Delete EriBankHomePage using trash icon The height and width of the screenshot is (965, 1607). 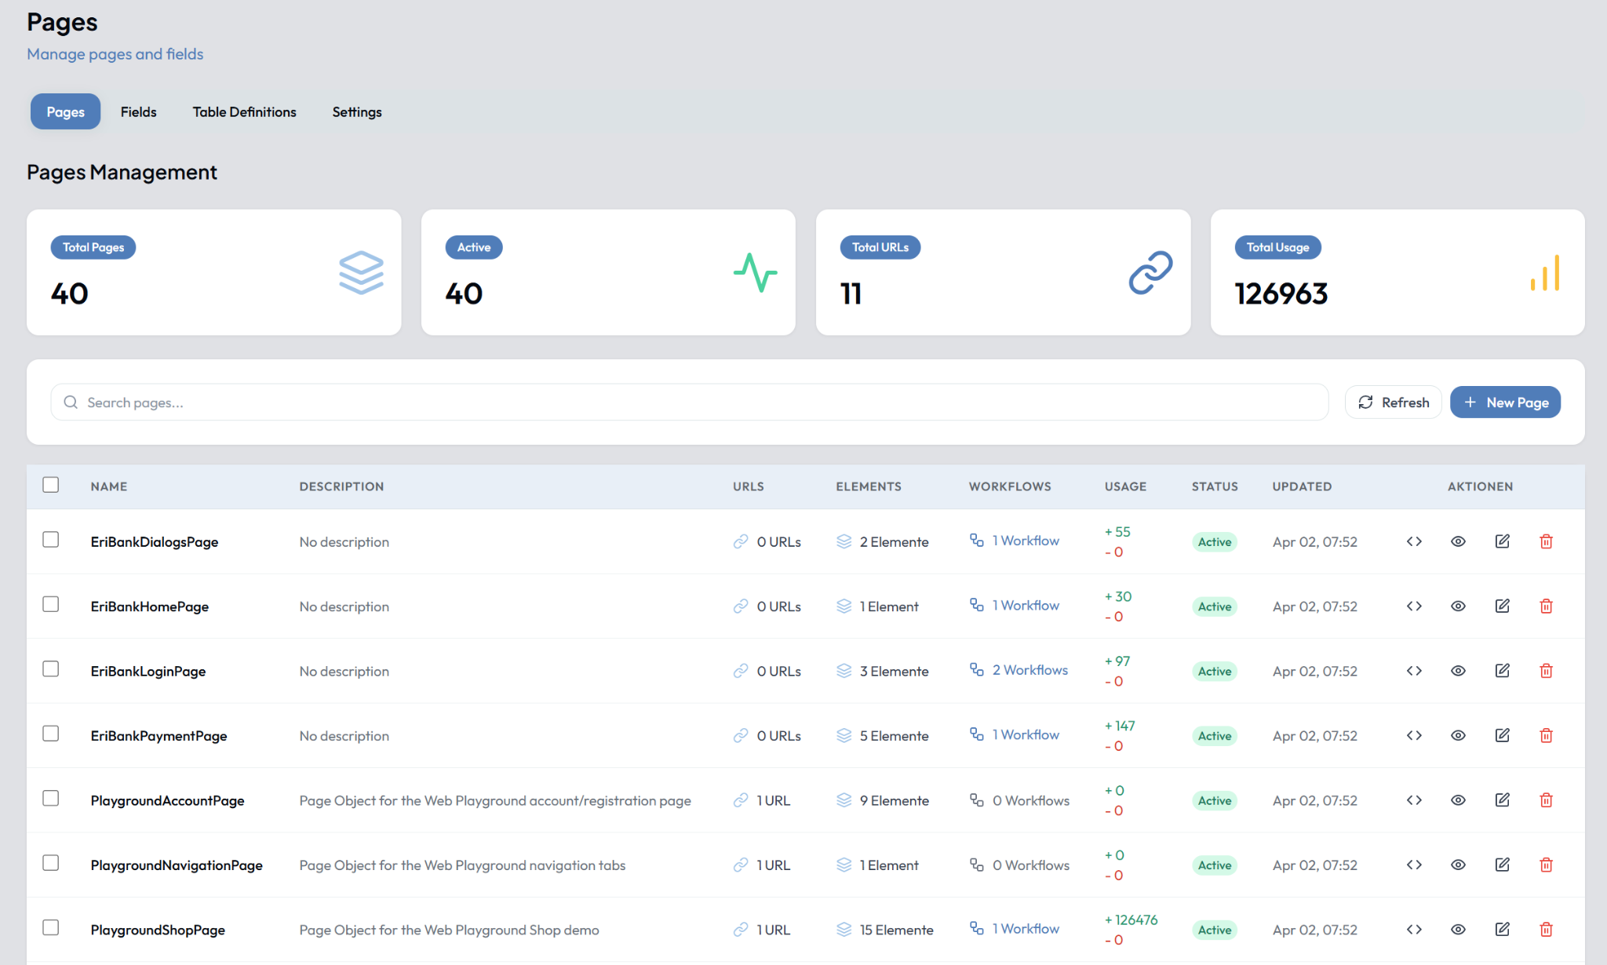(x=1546, y=606)
